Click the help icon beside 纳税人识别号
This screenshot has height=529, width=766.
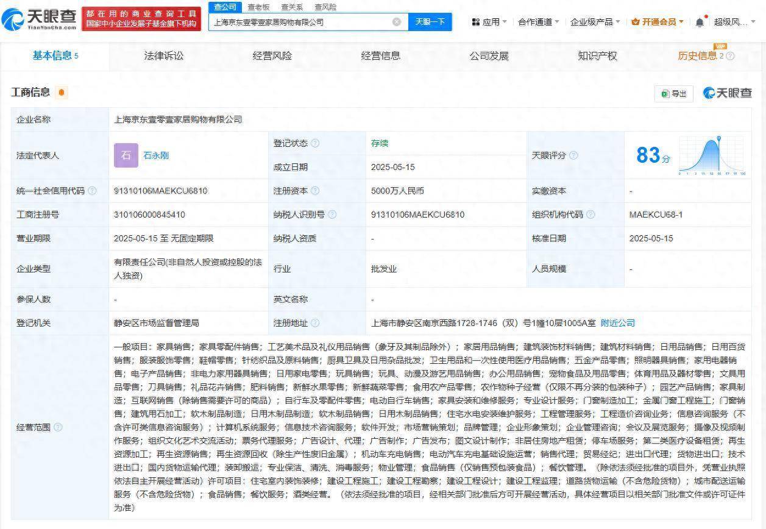331,215
